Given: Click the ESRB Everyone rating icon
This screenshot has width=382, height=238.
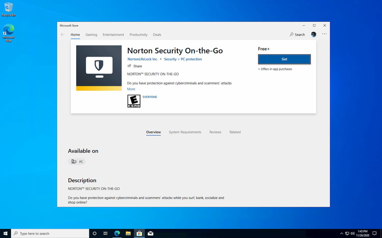Looking at the screenshot, I should click(134, 101).
